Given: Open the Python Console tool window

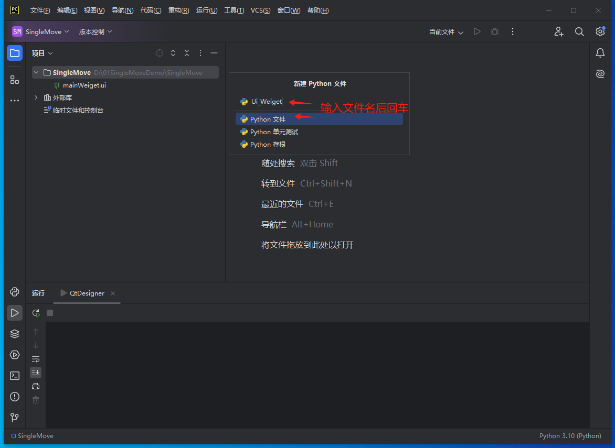Looking at the screenshot, I should [x=15, y=292].
